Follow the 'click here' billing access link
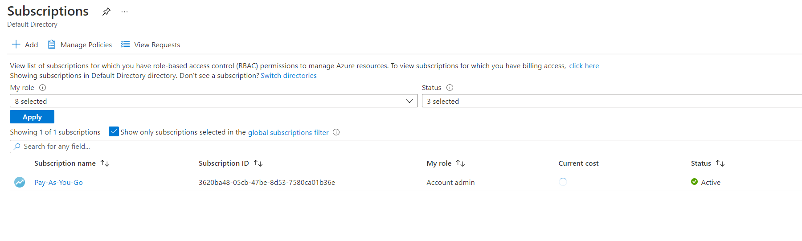802x241 pixels. point(584,66)
